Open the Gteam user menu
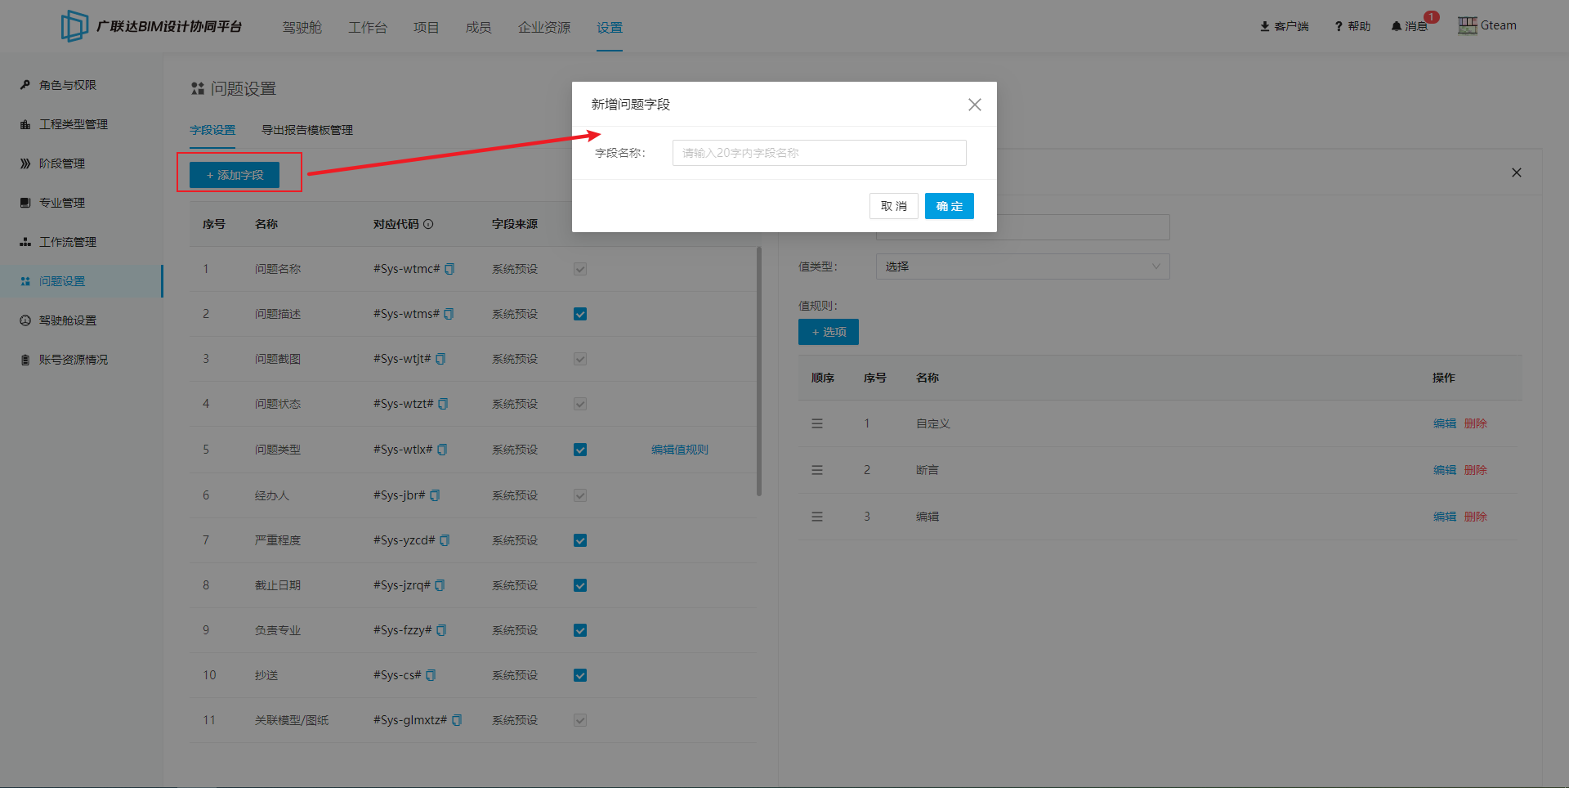The width and height of the screenshot is (1569, 788). (x=1487, y=25)
